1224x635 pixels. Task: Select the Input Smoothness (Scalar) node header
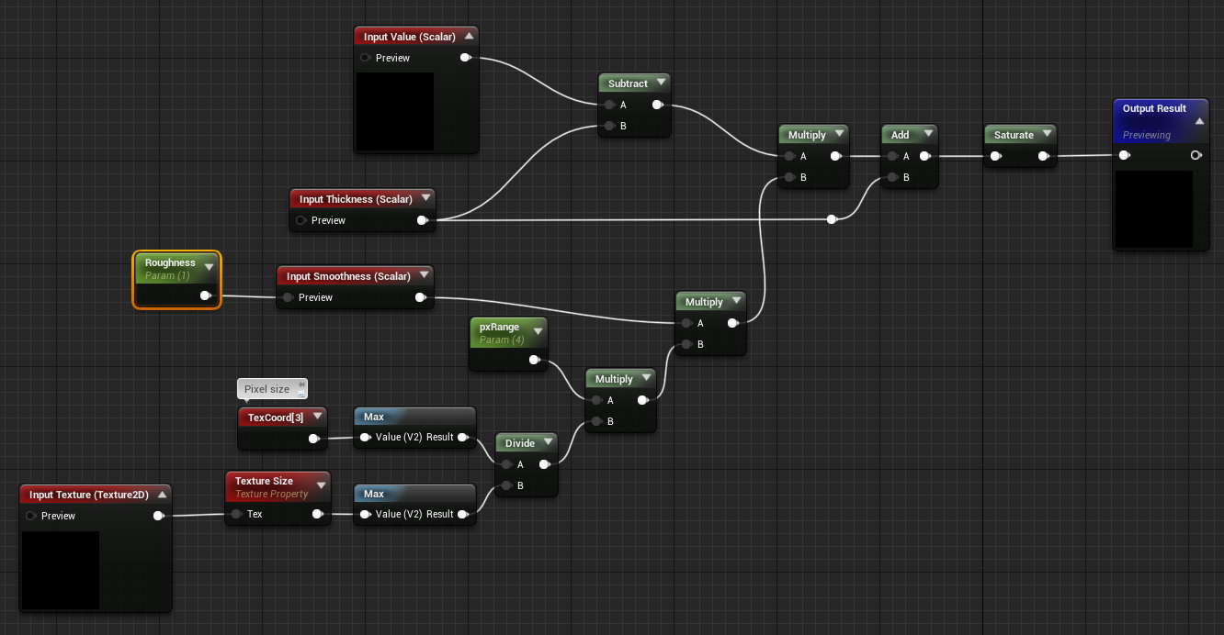pos(355,276)
